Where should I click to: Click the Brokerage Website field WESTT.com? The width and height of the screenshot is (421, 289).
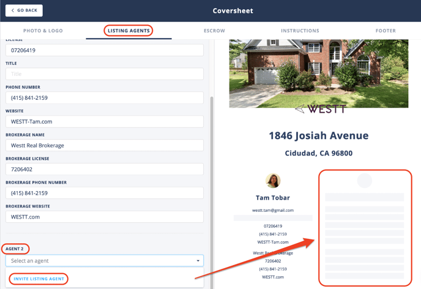105,217
